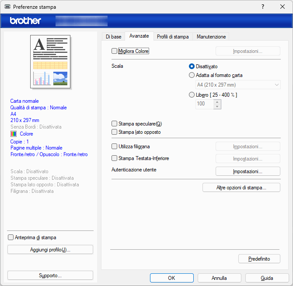This screenshot has width=293, height=286.
Task: Click the page preview thumbnail
Action: [x=50, y=61]
